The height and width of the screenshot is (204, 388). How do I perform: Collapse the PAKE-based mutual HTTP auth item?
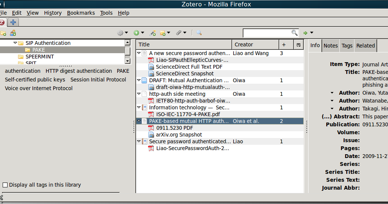[x=139, y=121]
